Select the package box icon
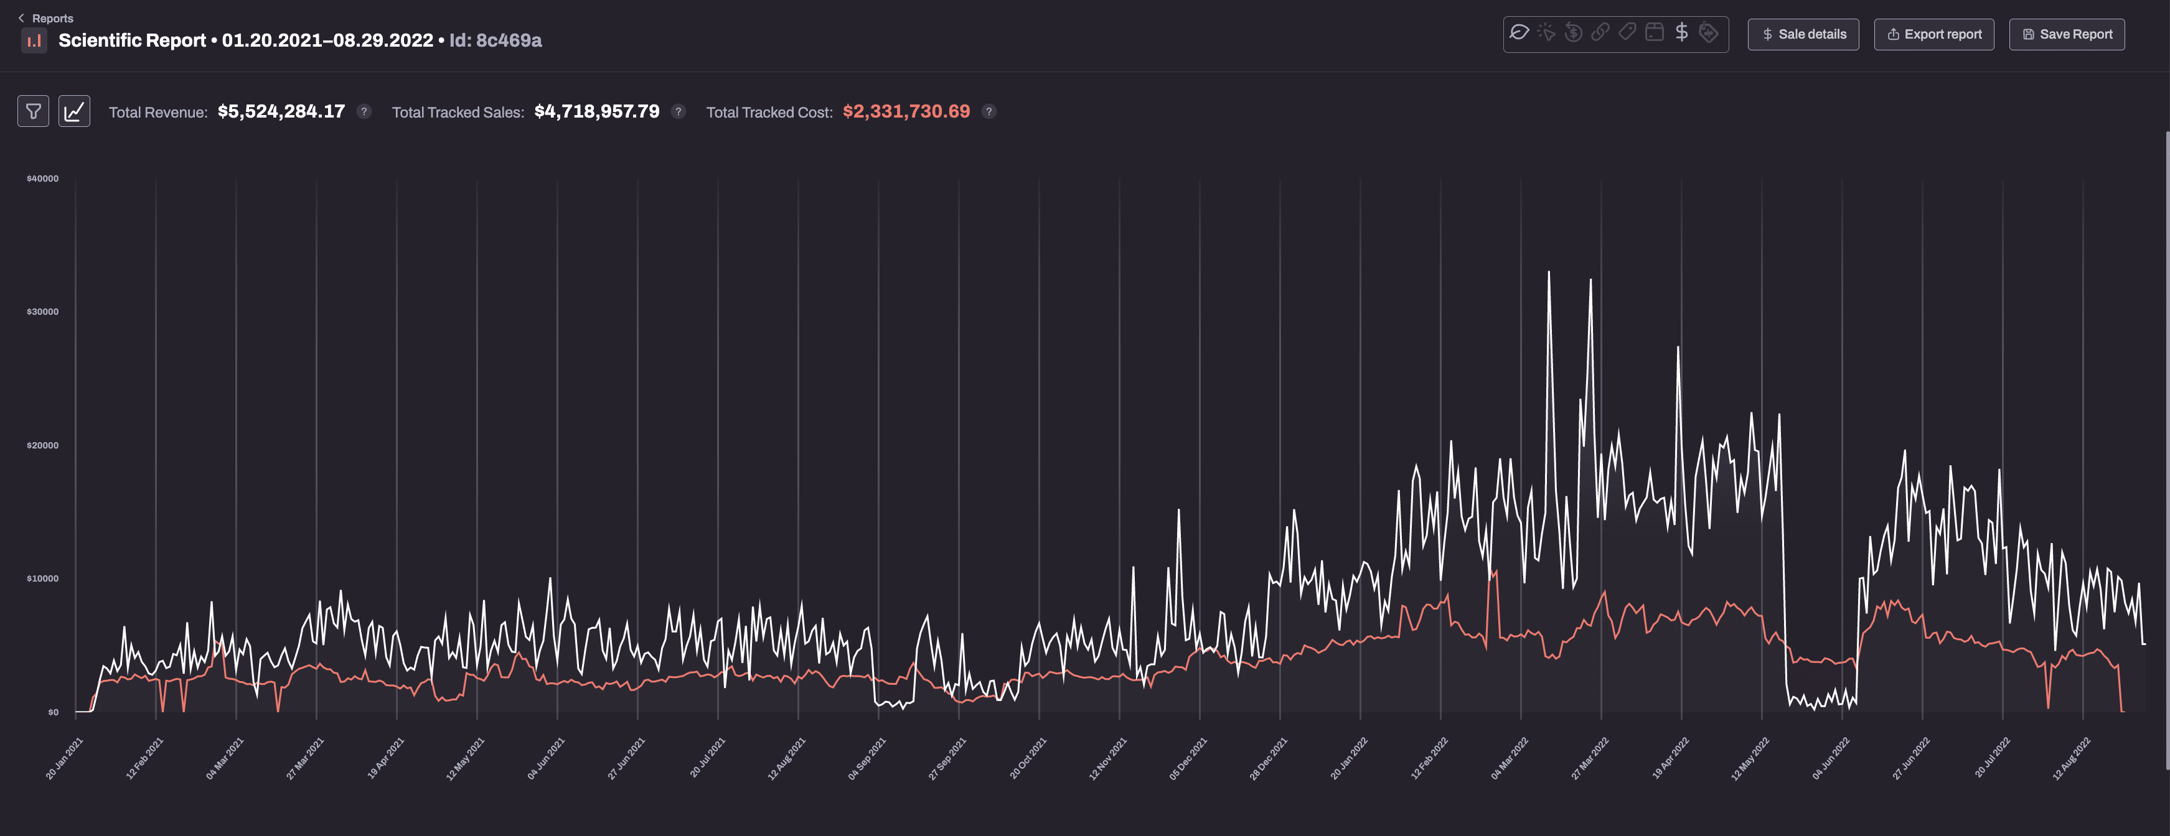 pos(1655,33)
